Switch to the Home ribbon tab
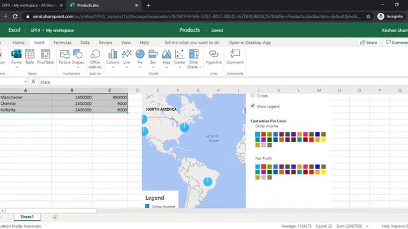Viewport: 408px width, 229px height. (x=18, y=43)
